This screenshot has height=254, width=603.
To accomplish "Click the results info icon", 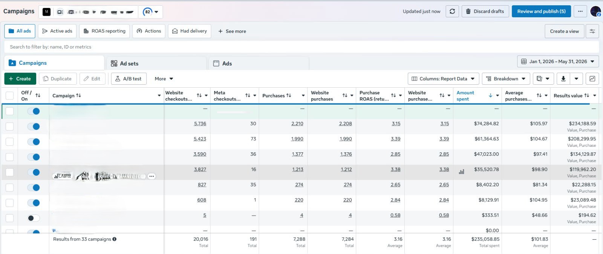I will coord(114,239).
